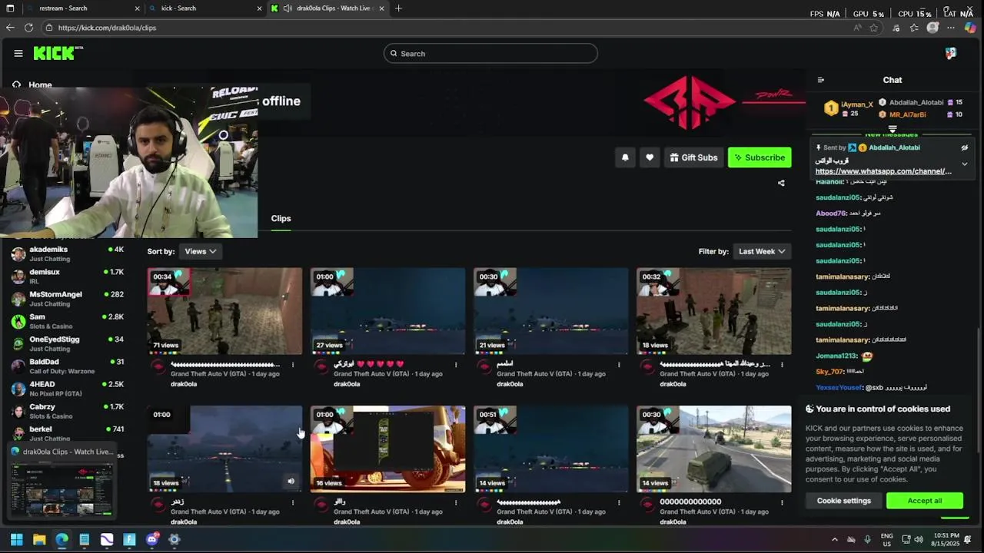
Task: Play the 00:30 clip showing a jeep on road
Action: (713, 449)
